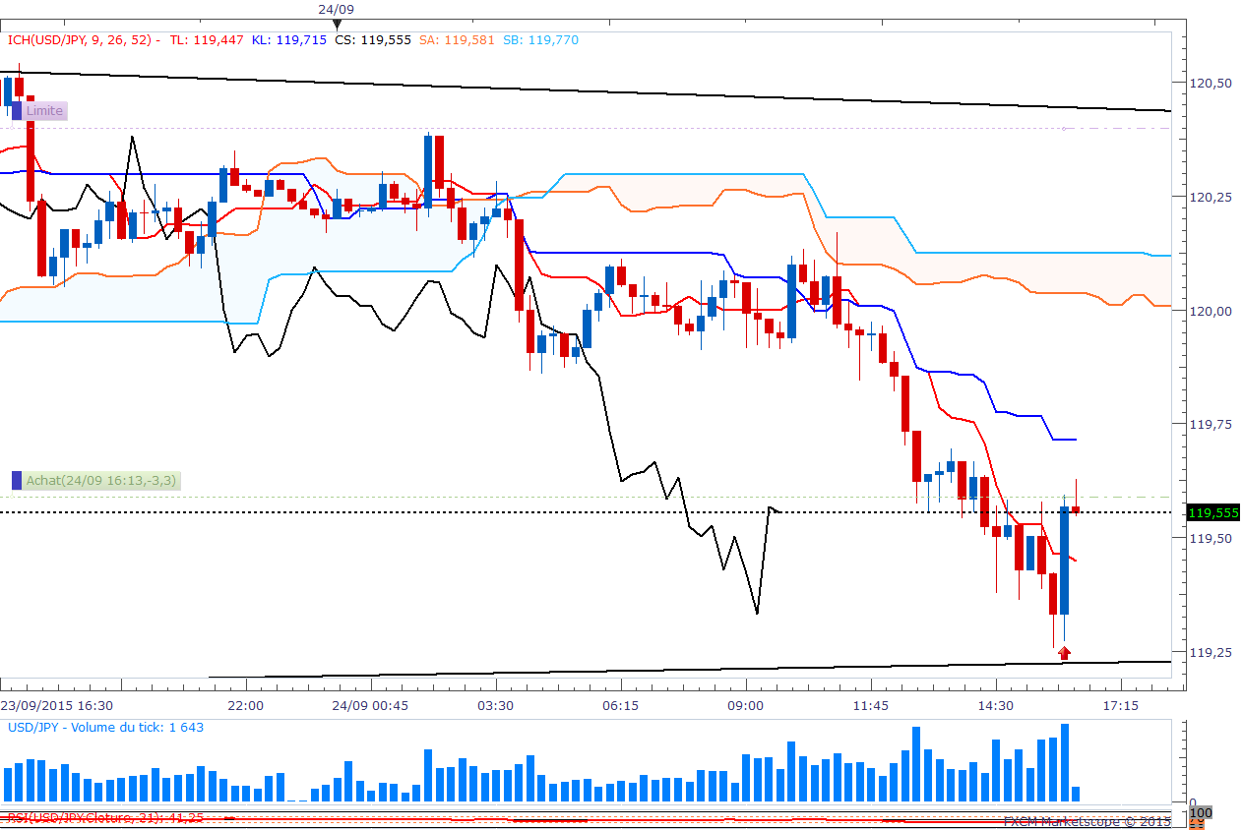Click the USD/JPY Volume du tick label
Image resolution: width=1243 pixels, height=830 pixels.
pos(105,727)
